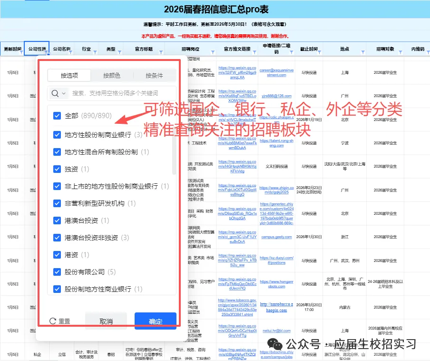Switch to 按选项 filter tab

[x=69, y=76]
